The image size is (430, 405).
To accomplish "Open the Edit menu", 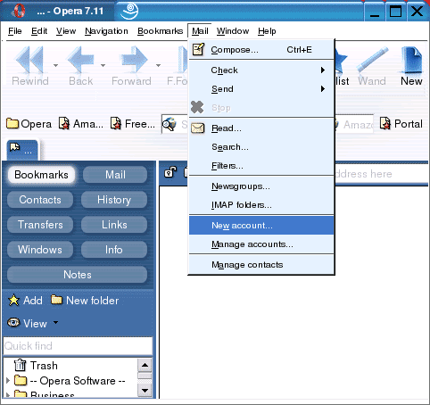I will tap(39, 31).
